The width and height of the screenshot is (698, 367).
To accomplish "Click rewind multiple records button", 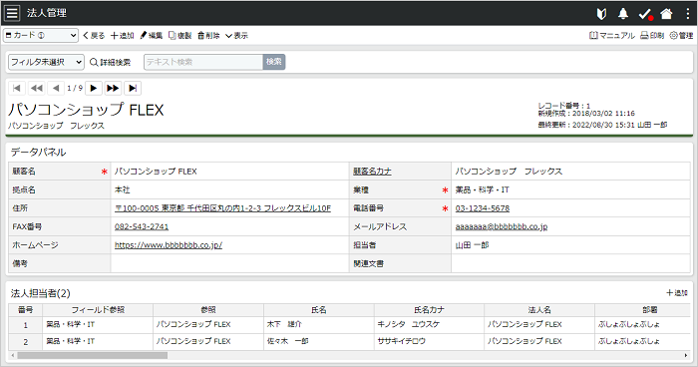I will click(37, 88).
